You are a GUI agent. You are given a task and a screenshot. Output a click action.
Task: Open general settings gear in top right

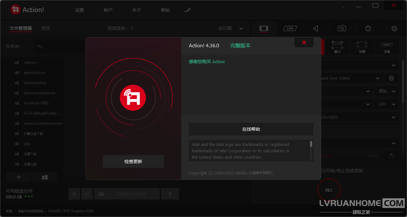click(x=394, y=29)
